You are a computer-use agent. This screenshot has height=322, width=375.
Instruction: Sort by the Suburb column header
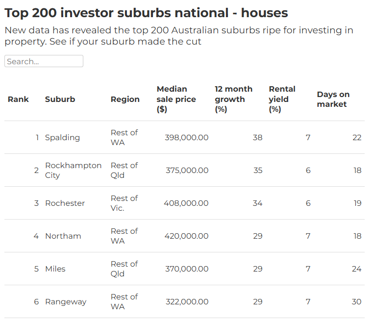point(60,99)
